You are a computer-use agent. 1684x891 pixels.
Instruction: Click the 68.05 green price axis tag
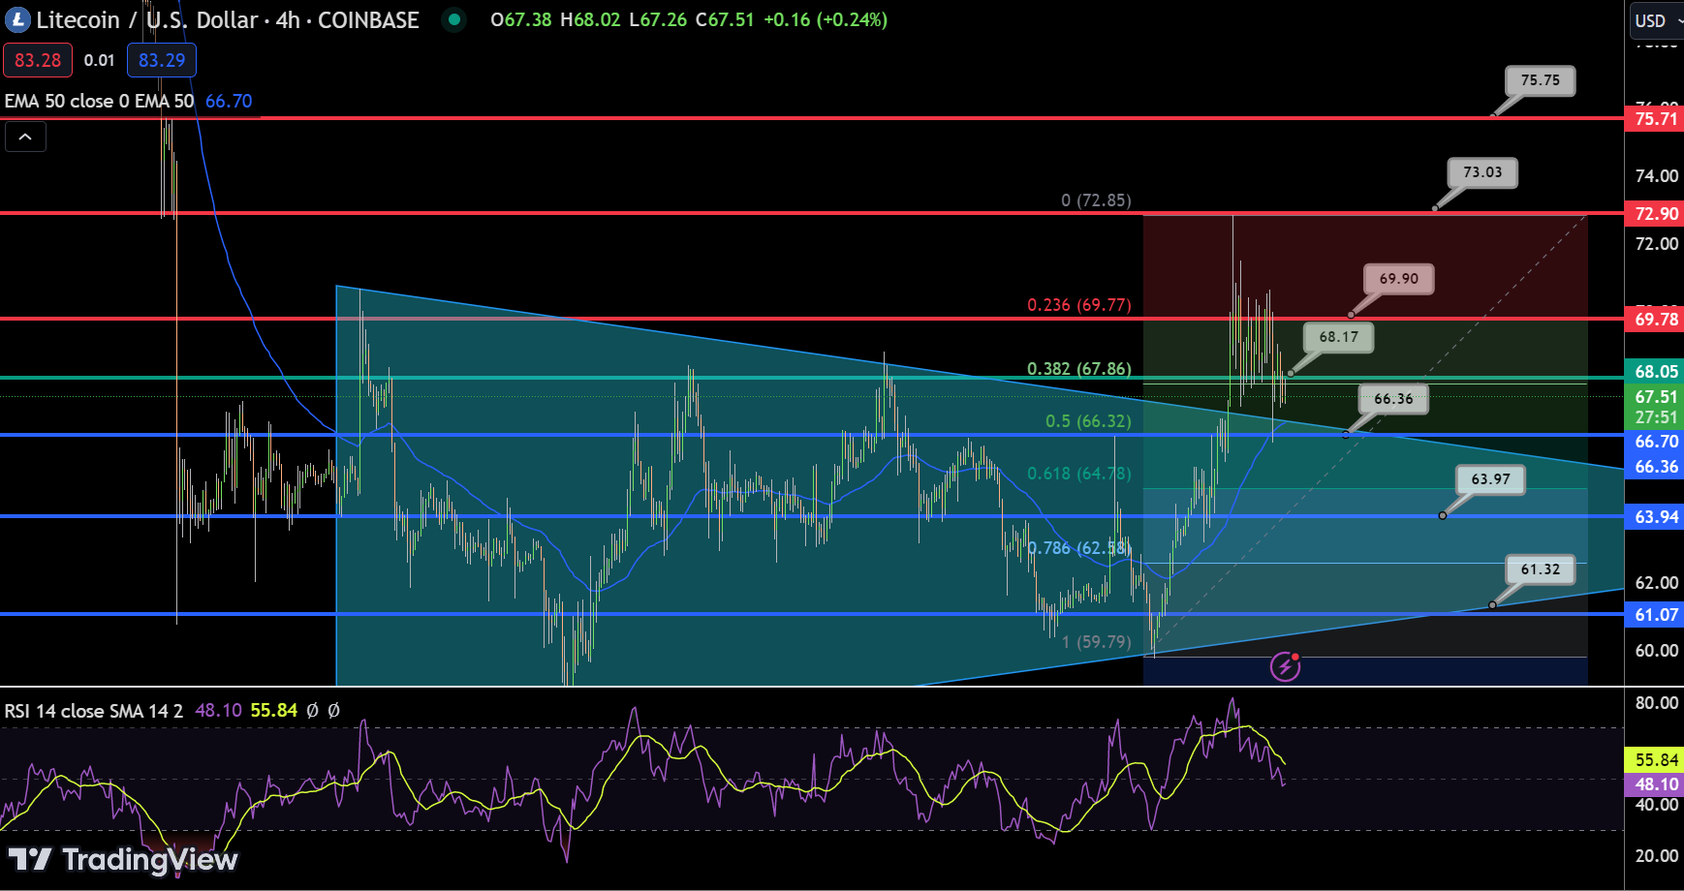point(1655,372)
